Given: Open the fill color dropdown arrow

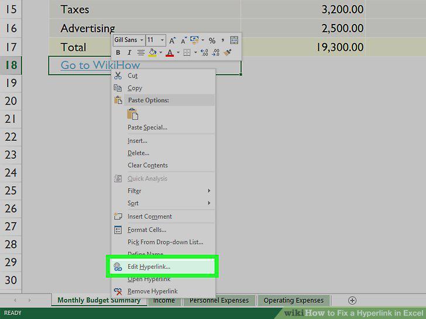Looking at the screenshot, I should tap(161, 53).
